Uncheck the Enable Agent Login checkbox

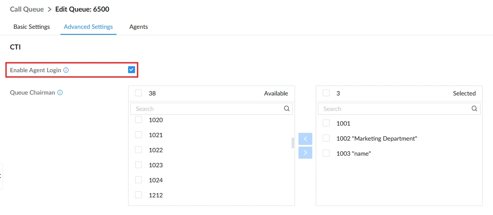[132, 70]
